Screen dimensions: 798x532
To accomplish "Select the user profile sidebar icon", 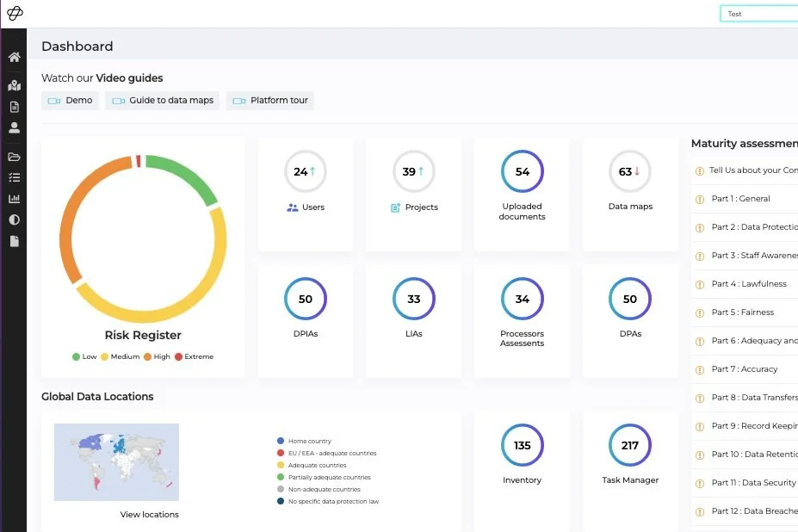I will point(15,127).
